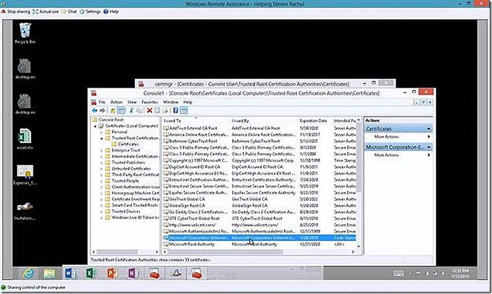Open Chat in Remote Assistance toolbar
The width and height of the screenshot is (492, 294).
pos(69,11)
